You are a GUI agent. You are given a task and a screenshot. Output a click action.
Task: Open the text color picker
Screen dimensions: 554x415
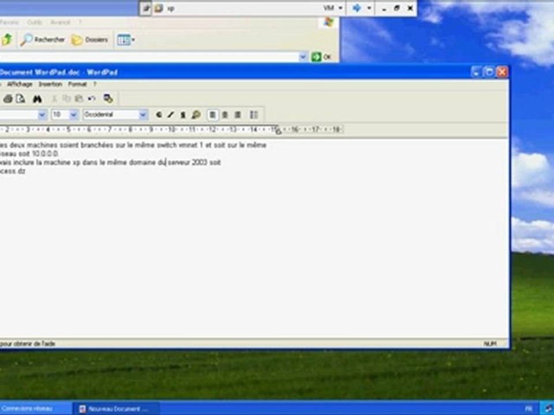(196, 115)
